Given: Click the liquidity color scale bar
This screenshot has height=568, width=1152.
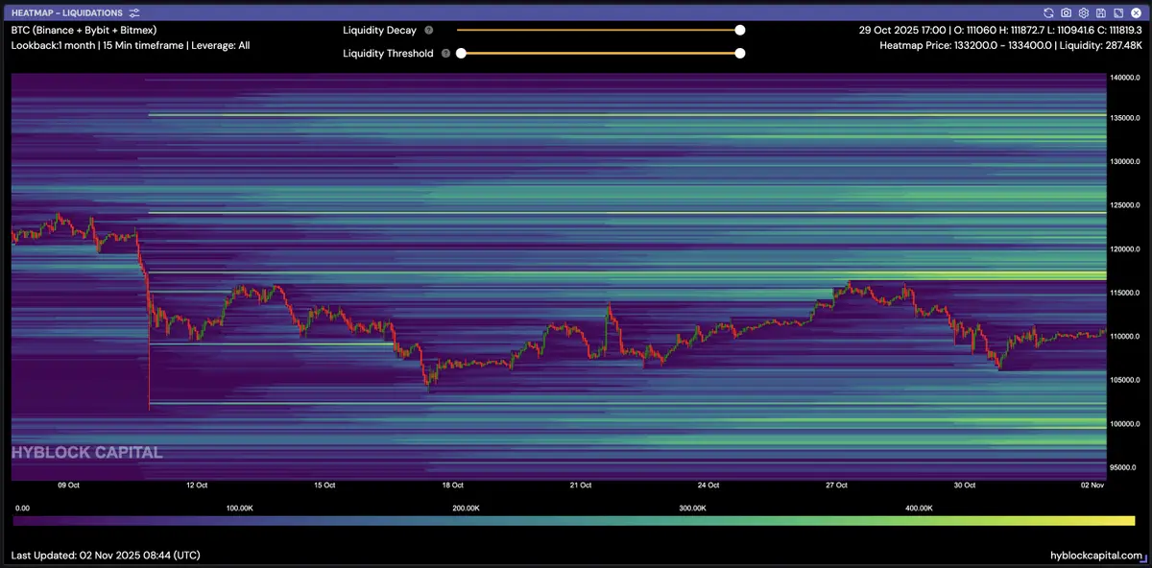Looking at the screenshot, I should 574,521.
